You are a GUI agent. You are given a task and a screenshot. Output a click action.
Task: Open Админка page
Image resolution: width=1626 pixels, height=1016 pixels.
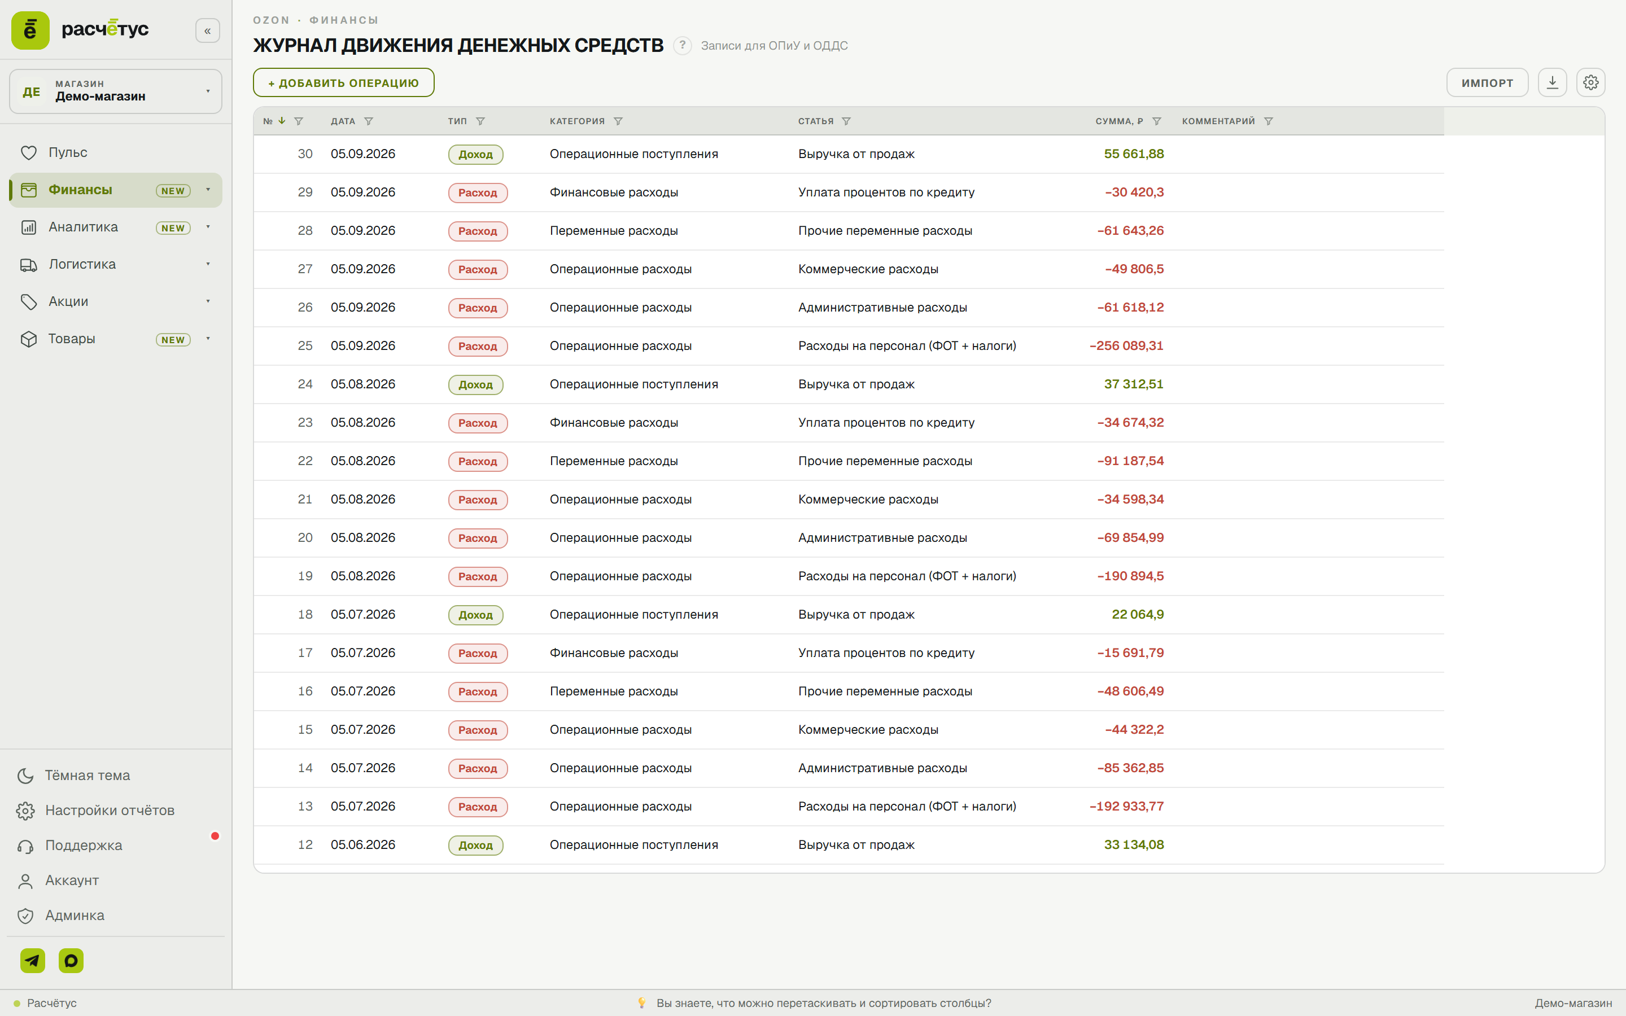pyautogui.click(x=61, y=915)
